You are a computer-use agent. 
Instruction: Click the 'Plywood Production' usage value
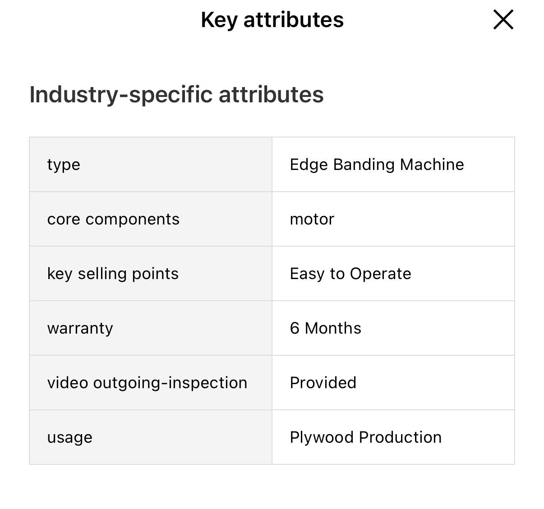tap(366, 436)
